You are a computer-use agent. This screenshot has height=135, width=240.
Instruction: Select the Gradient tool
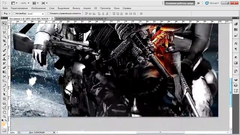[x=4, y=72]
